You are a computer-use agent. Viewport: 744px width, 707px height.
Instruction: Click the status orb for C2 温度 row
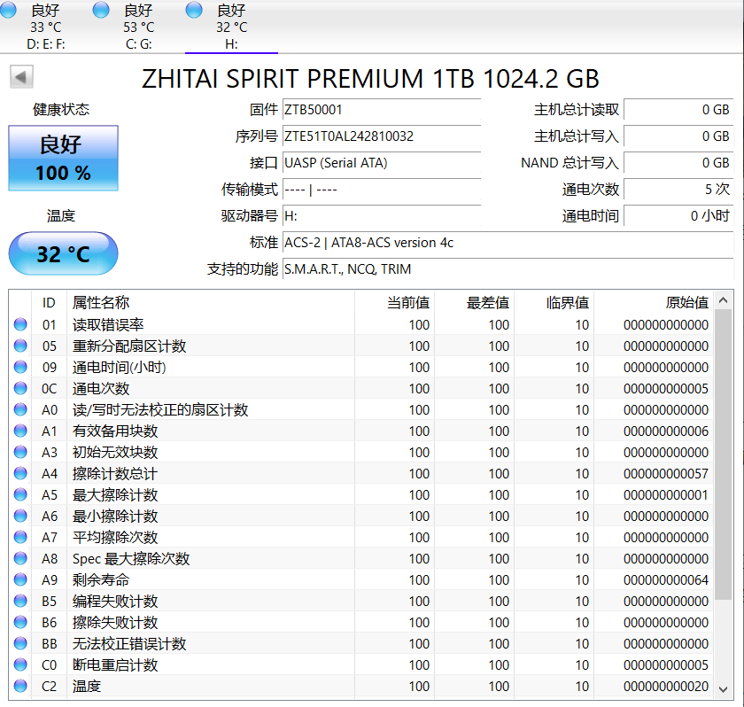(20, 686)
